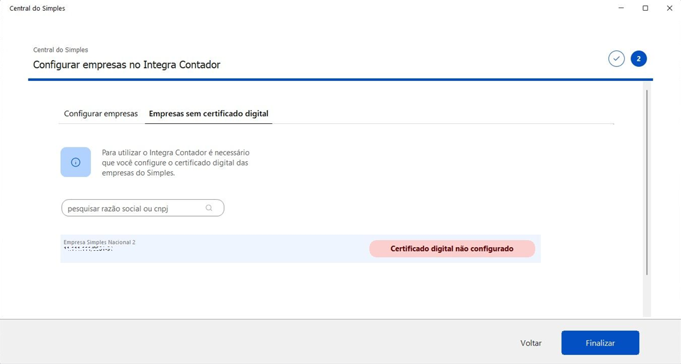The width and height of the screenshot is (681, 364).
Task: Minimize the Central do Simples window
Action: tap(621, 8)
